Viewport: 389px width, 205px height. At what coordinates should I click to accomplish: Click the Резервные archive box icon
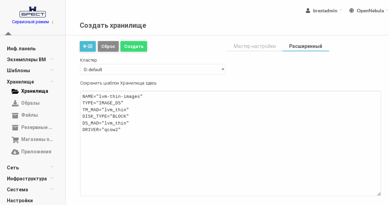point(15,128)
